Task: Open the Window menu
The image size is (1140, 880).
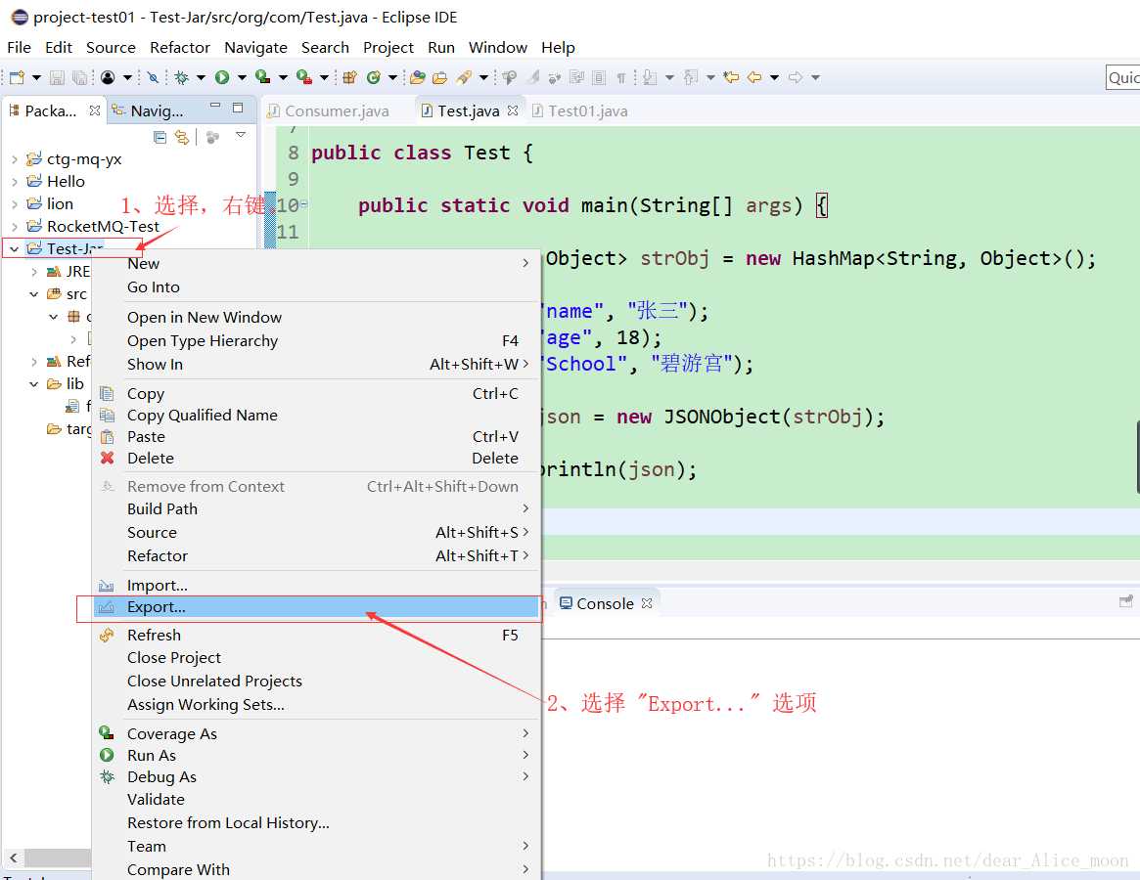Action: (x=497, y=47)
